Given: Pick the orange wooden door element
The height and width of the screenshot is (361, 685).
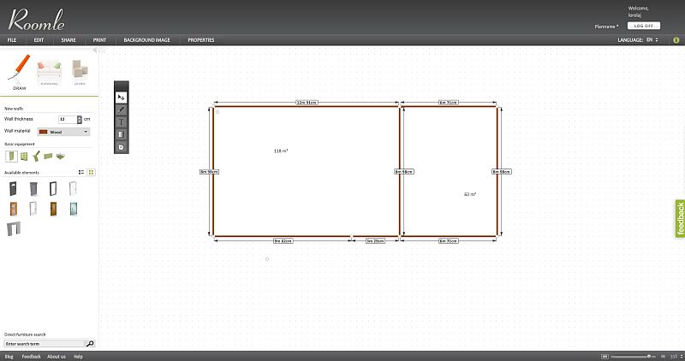Looking at the screenshot, I should (x=13, y=209).
